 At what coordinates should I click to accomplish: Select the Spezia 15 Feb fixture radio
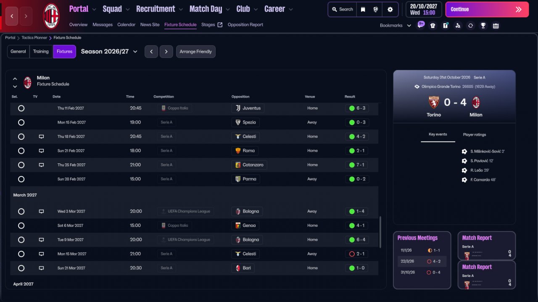click(x=21, y=123)
